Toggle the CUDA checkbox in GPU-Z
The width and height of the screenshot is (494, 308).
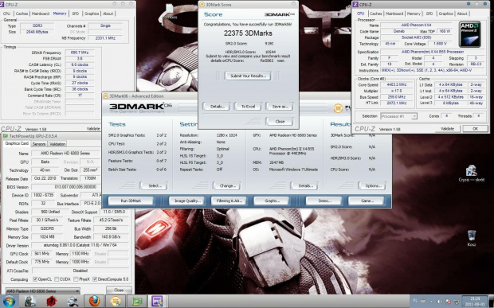(57, 279)
